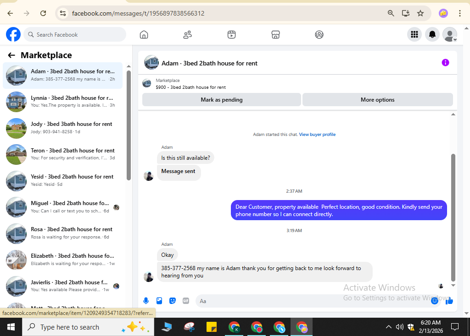Screen dimensions: 470x336
Task: Open the Facebook apps grid menu
Action: click(414, 34)
